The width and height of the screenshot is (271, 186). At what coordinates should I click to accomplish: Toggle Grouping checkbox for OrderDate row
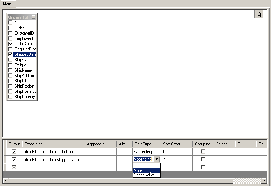pyautogui.click(x=203, y=152)
